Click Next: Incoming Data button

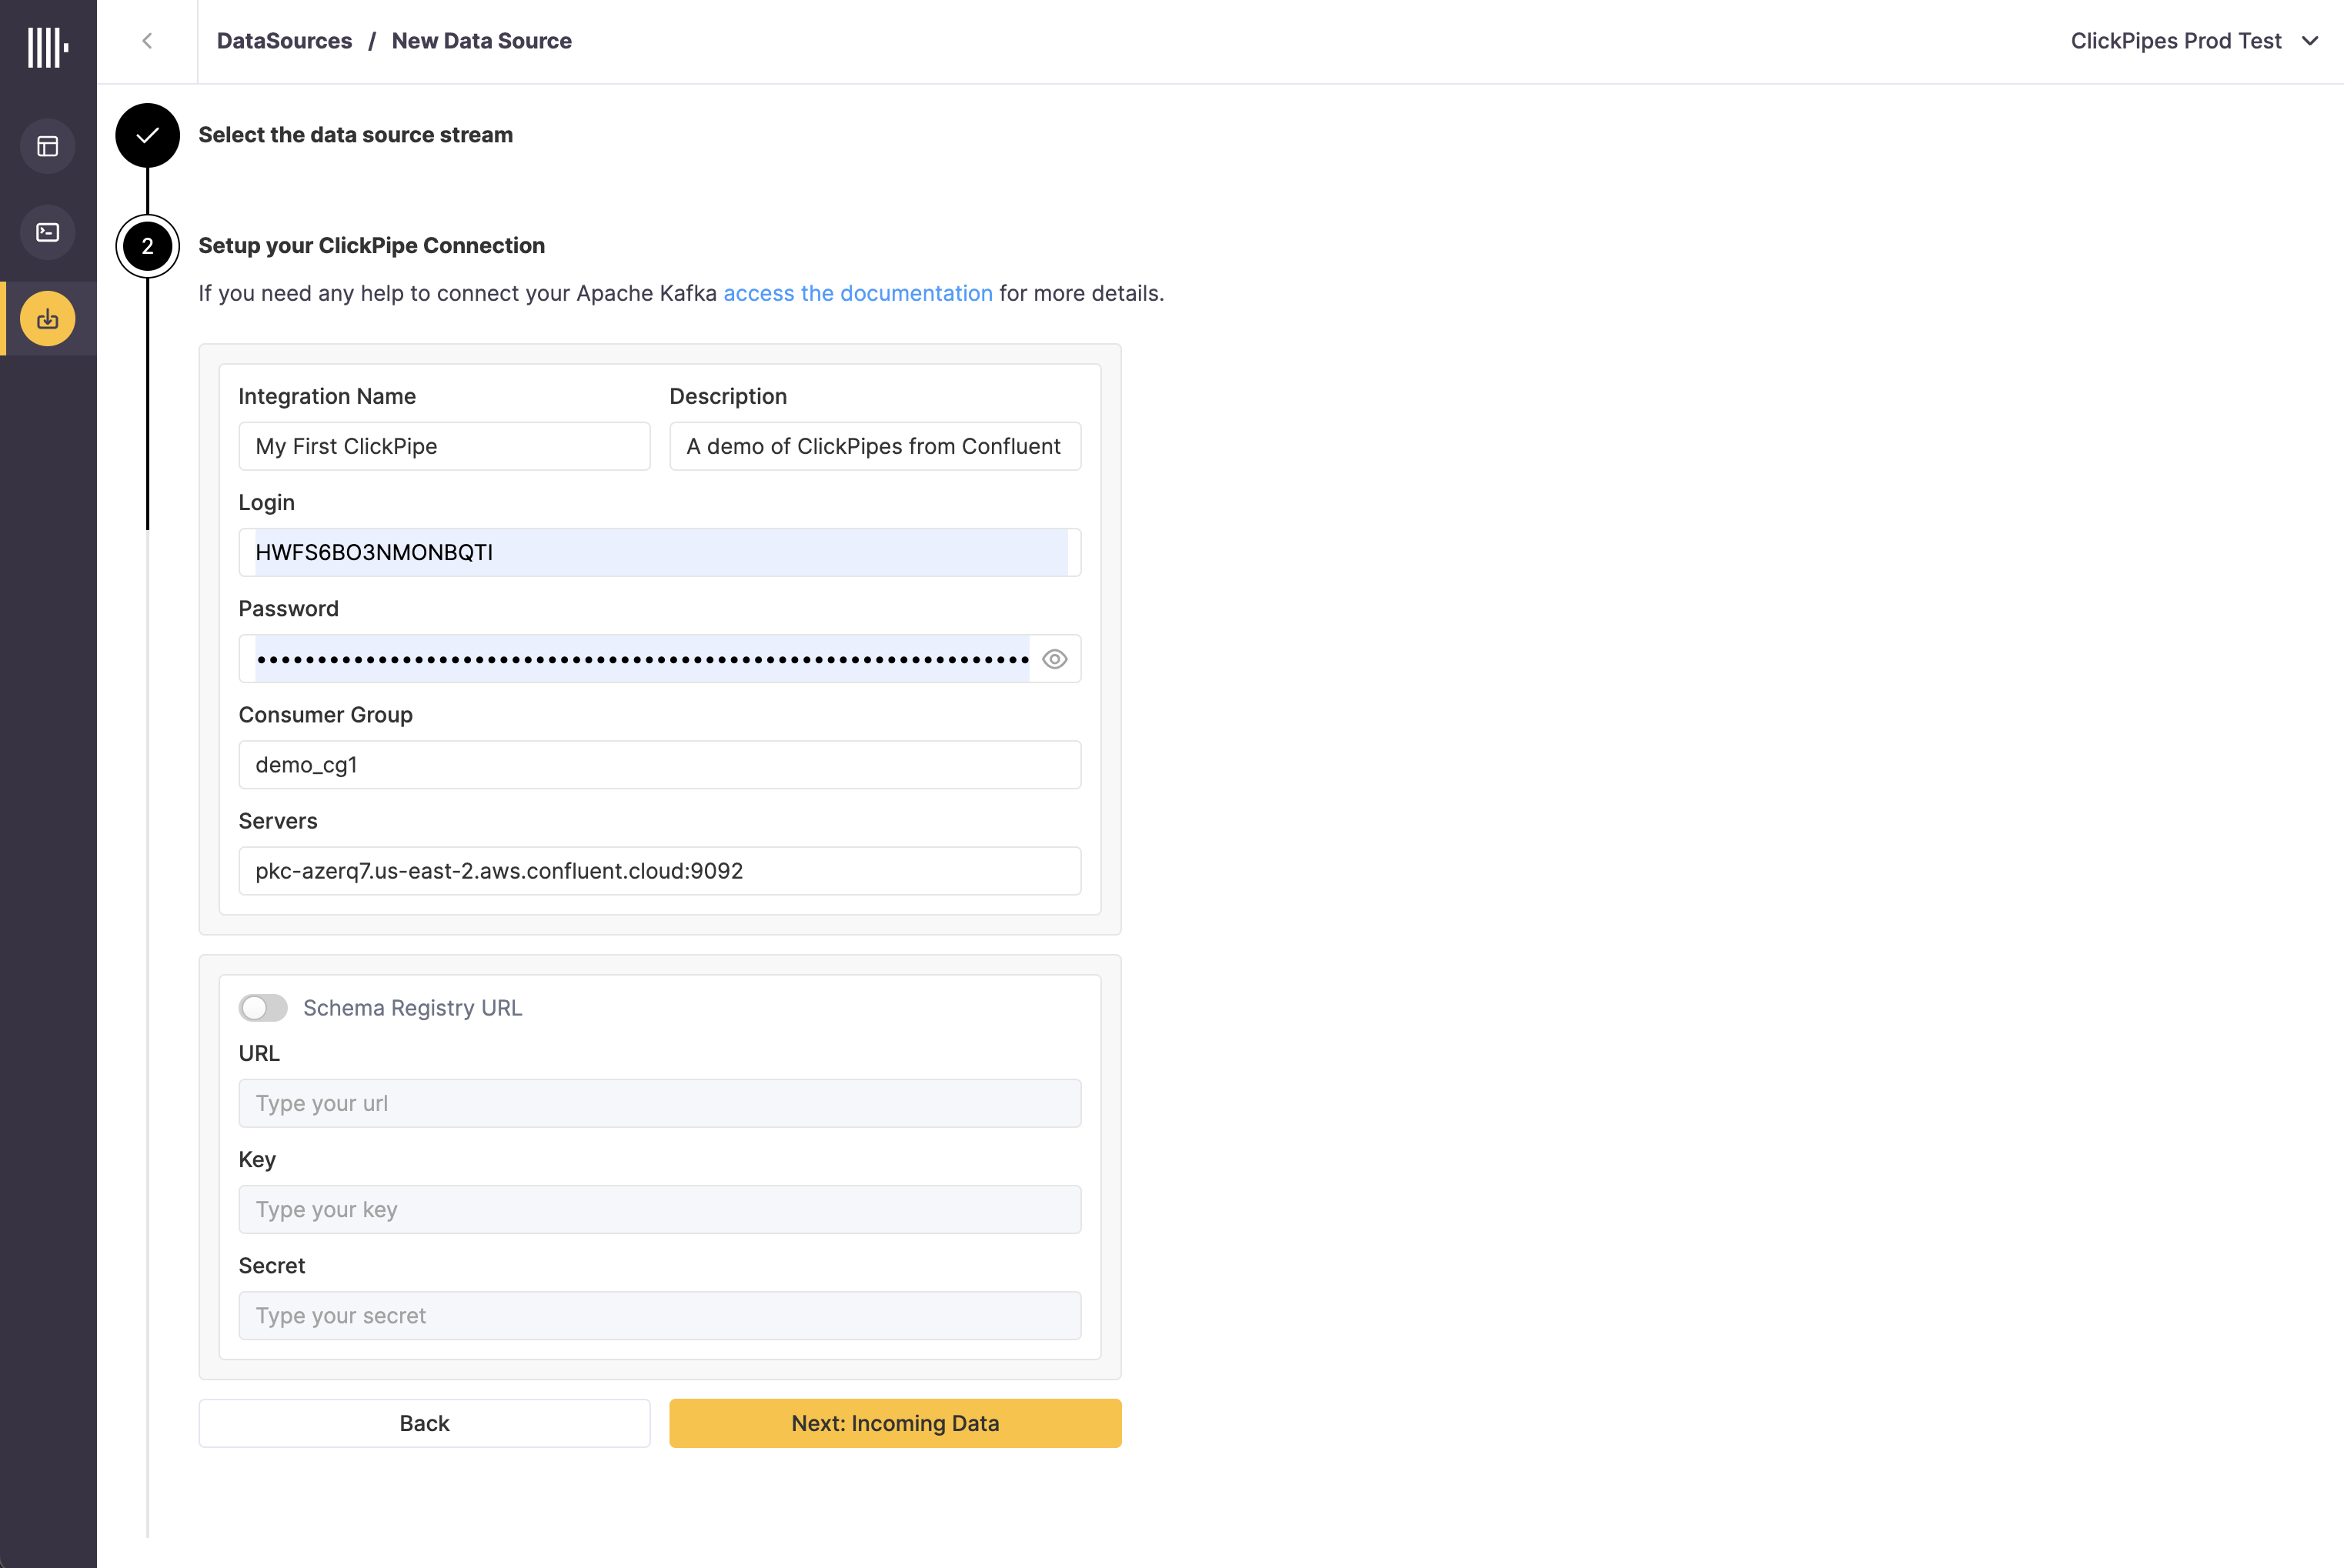895,1423
